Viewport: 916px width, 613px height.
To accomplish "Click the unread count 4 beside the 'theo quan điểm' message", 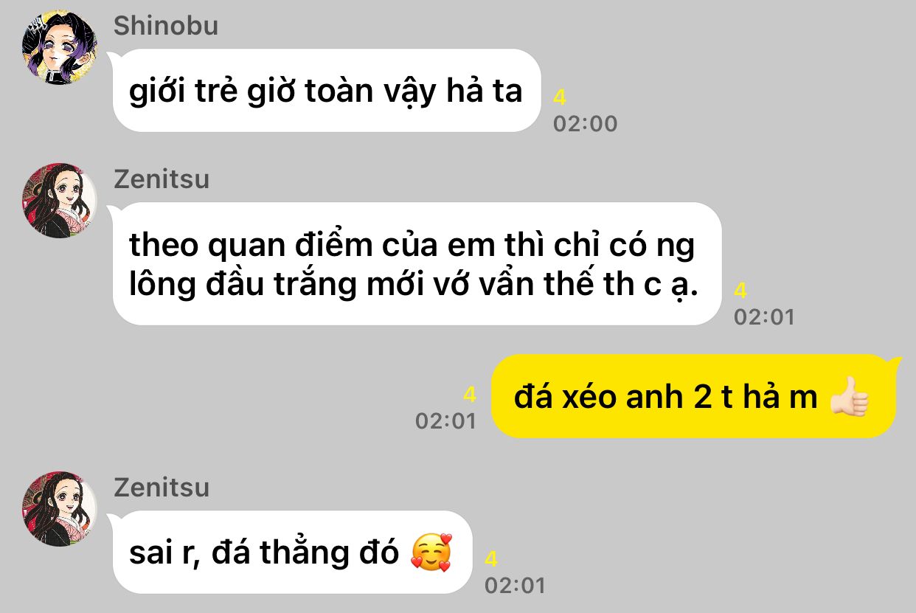I will tap(740, 291).
